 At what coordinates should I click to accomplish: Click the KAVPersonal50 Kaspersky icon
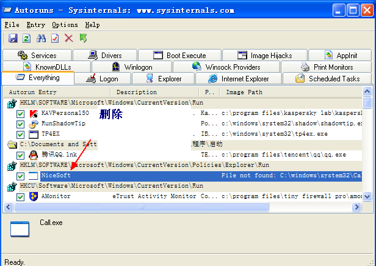(34, 113)
